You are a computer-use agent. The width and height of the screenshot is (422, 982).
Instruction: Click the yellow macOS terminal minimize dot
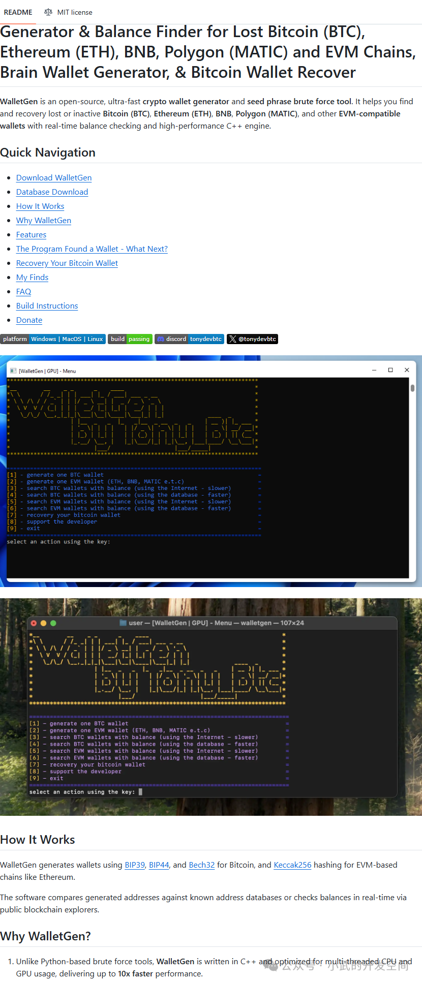coord(43,623)
